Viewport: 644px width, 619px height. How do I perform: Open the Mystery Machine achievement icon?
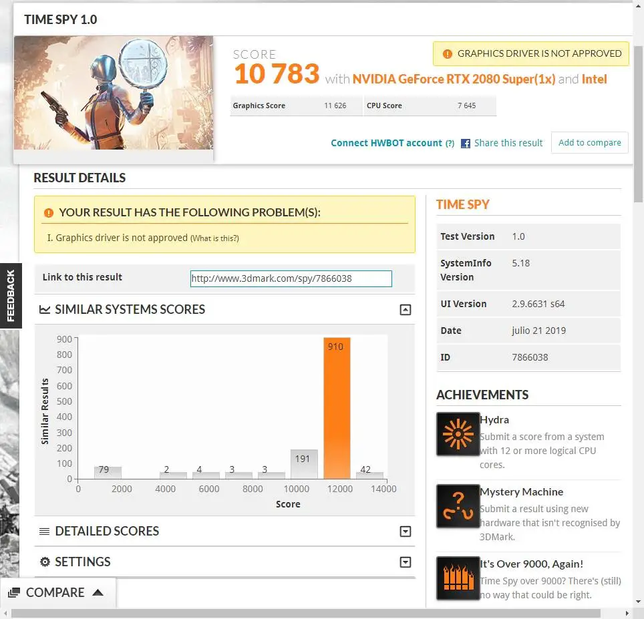point(458,506)
